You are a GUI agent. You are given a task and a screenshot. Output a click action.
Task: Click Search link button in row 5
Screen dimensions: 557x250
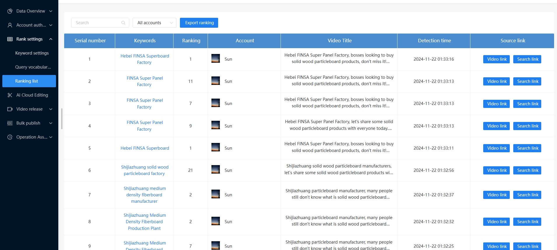pos(527,148)
